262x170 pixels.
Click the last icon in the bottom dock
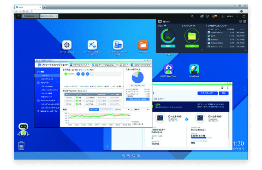point(138,155)
